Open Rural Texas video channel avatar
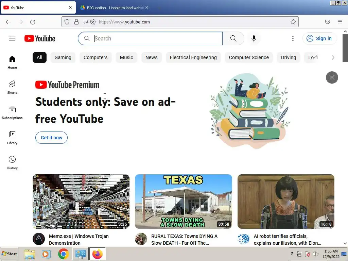Screen dimensions: 348x261 click(141, 239)
